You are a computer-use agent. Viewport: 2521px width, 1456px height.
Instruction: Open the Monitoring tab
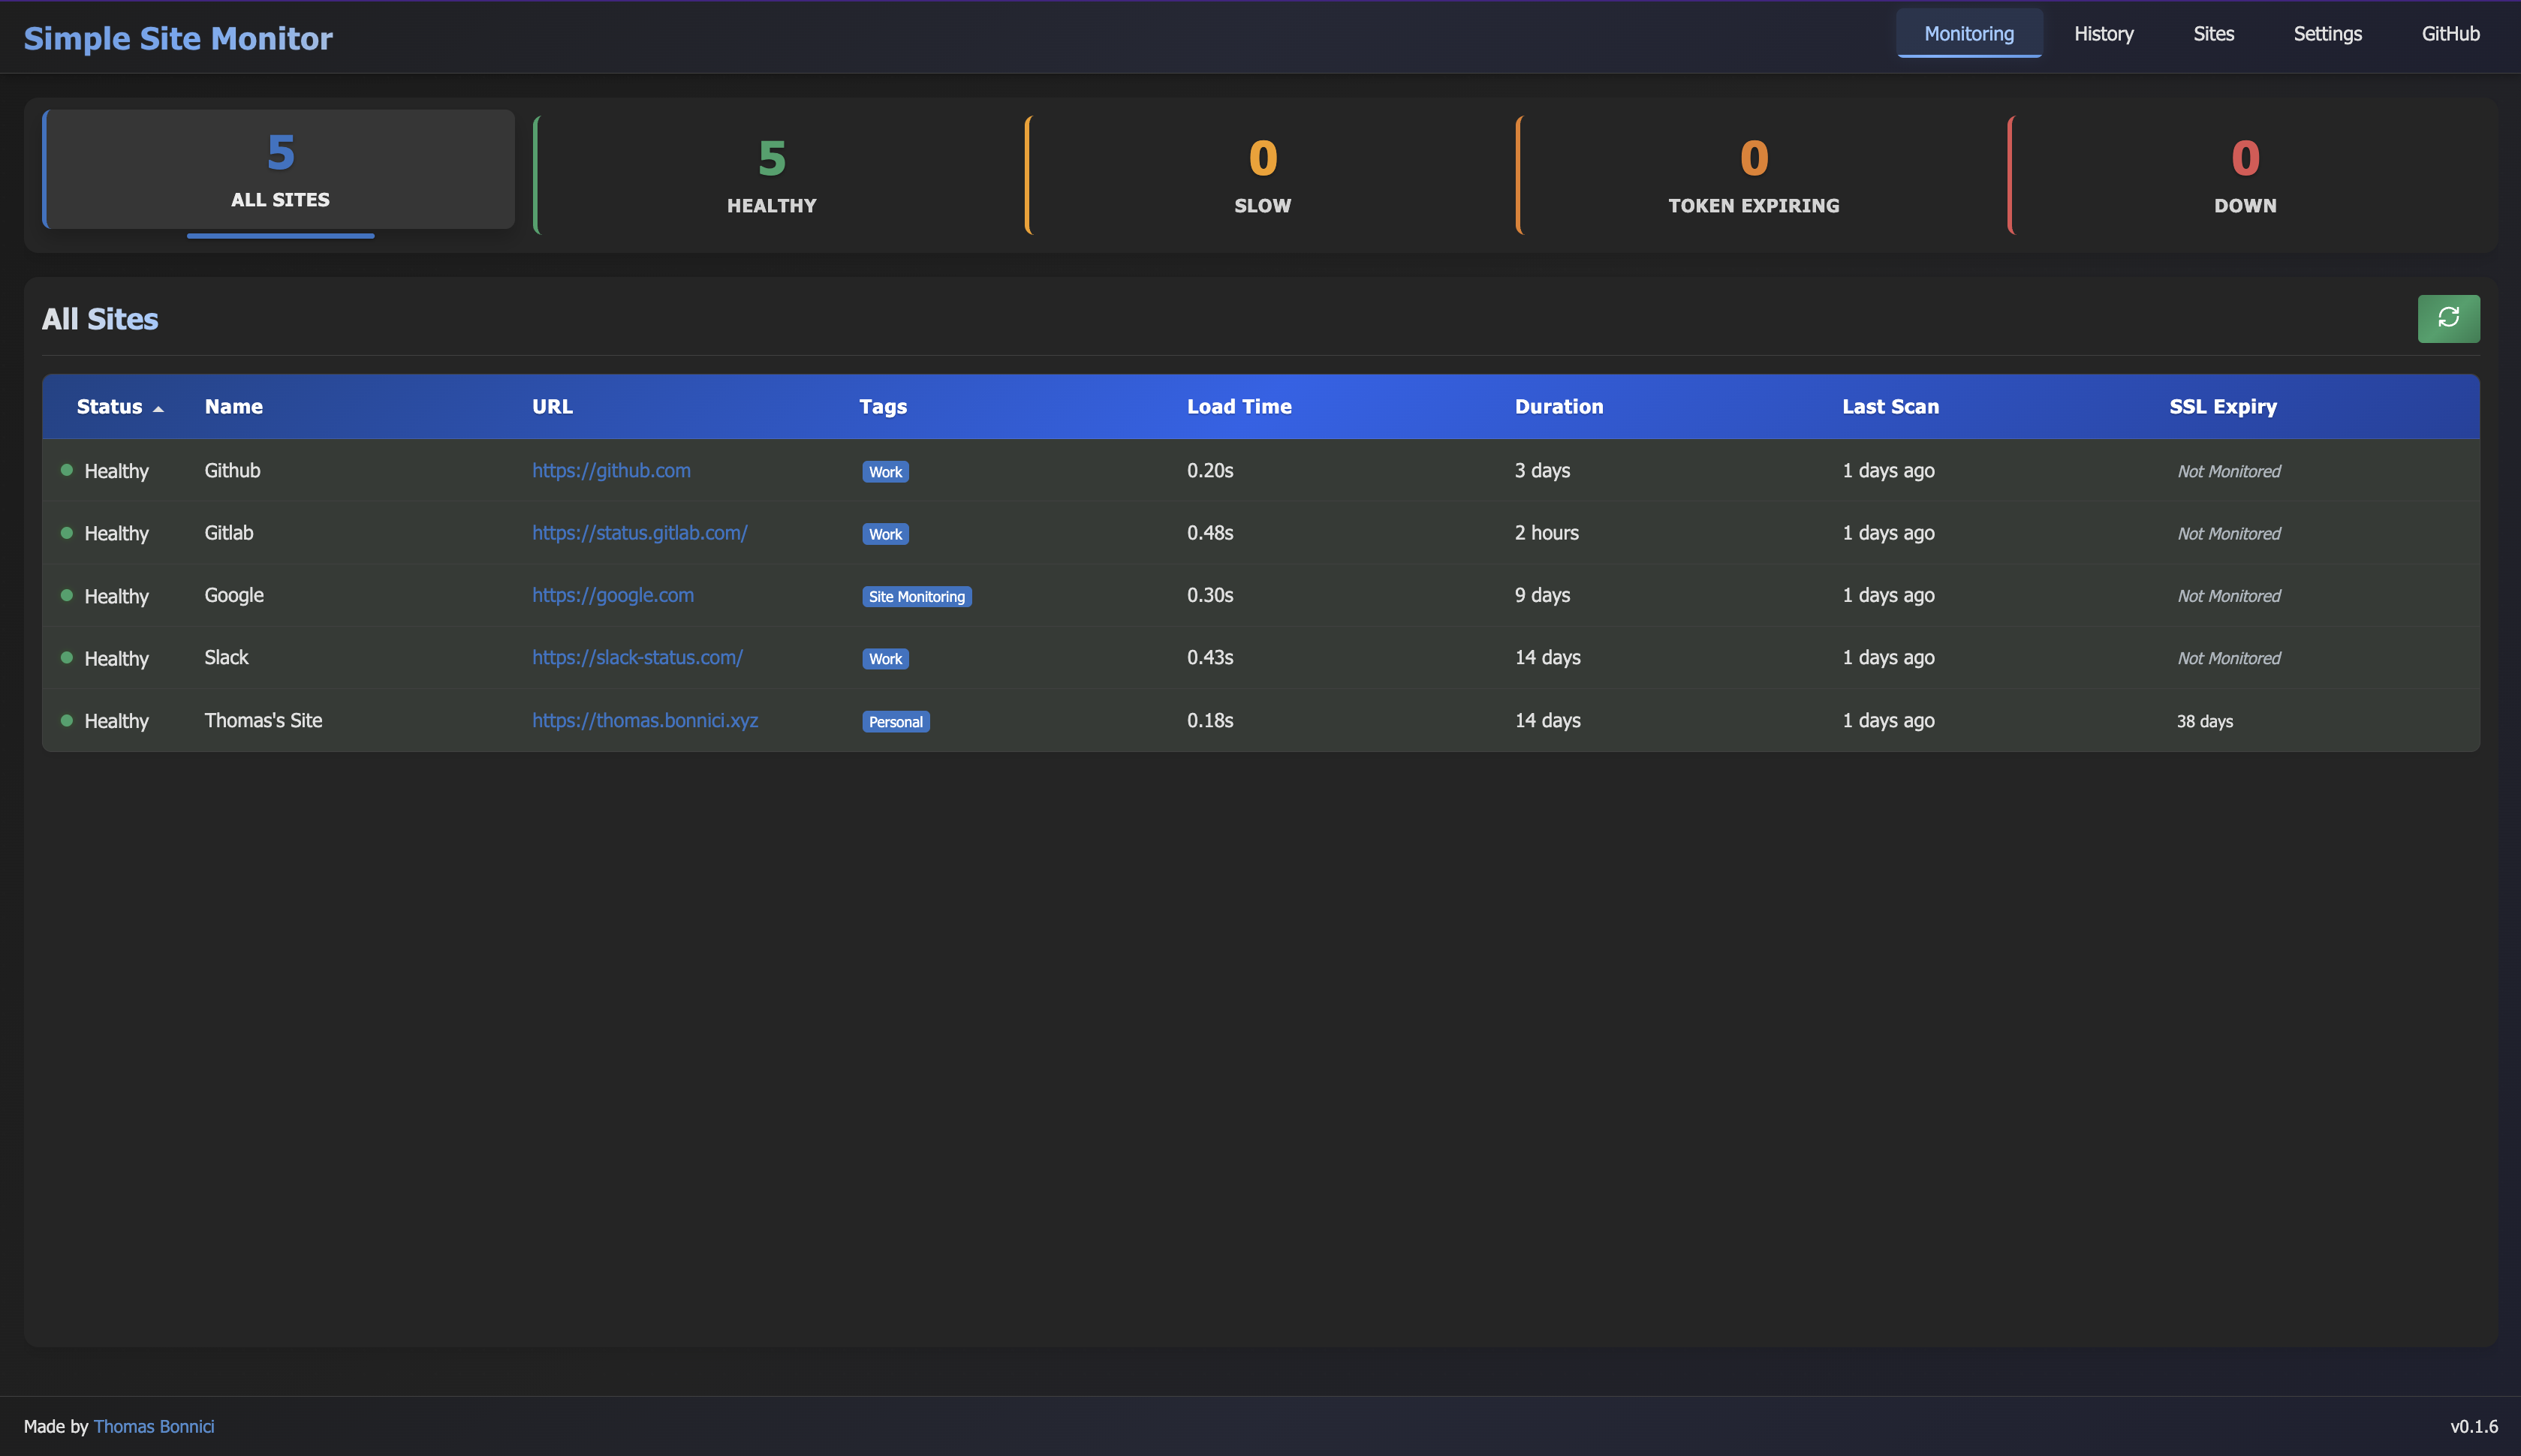point(1969,34)
